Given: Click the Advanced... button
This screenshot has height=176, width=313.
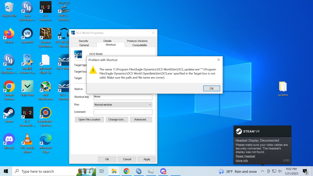Looking at the screenshot, I should (141, 119).
